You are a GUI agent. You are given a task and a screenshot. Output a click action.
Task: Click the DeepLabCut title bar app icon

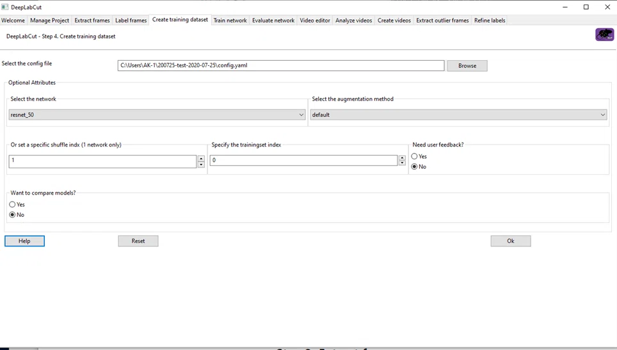coord(4,7)
